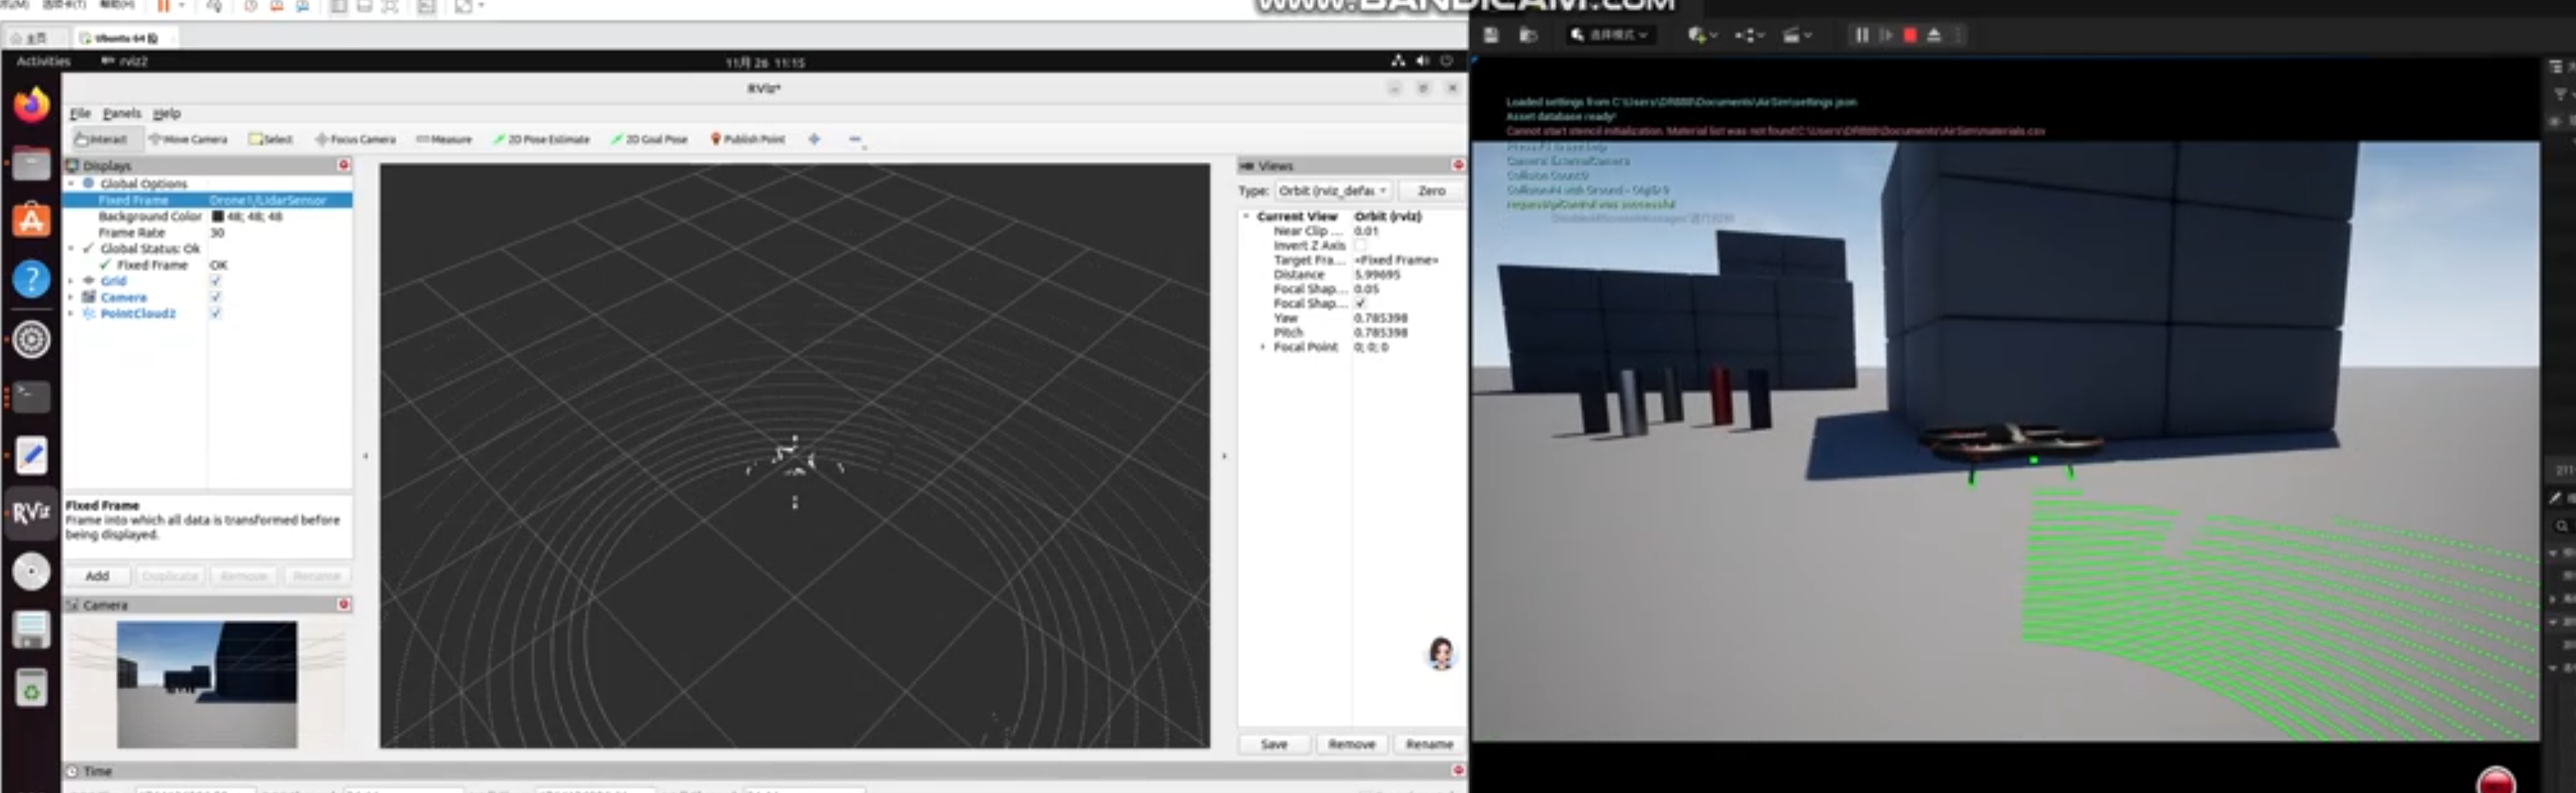Click the Camera panel image preview

coord(206,684)
